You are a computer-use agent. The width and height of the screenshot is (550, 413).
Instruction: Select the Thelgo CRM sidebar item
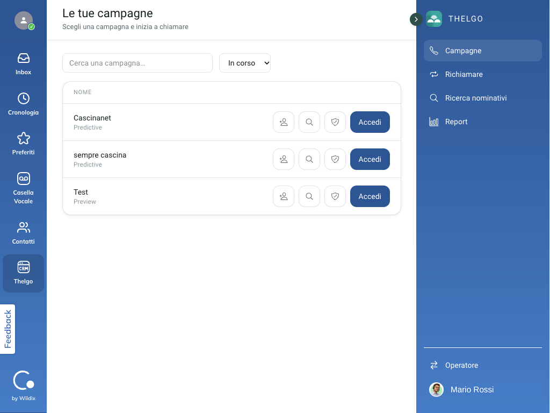point(23,273)
